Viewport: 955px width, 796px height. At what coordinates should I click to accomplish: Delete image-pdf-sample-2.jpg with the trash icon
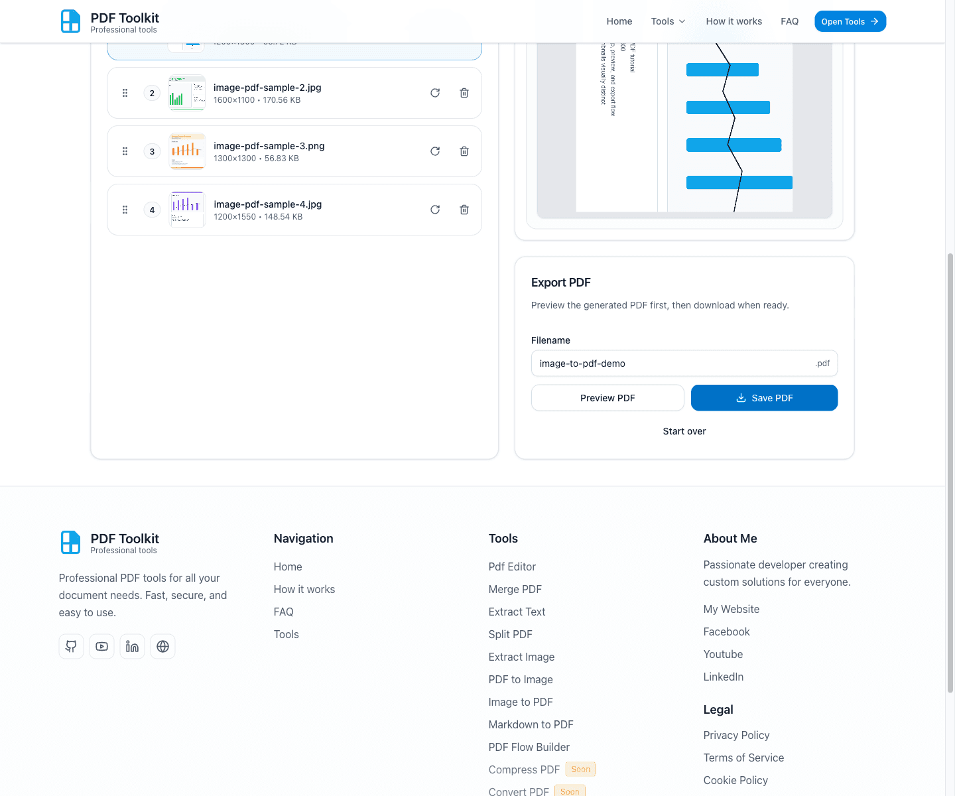tap(464, 93)
